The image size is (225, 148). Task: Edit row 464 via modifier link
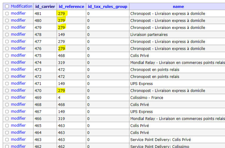[x=18, y=132]
